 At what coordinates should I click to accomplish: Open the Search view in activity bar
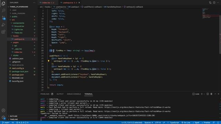pos(3,11)
